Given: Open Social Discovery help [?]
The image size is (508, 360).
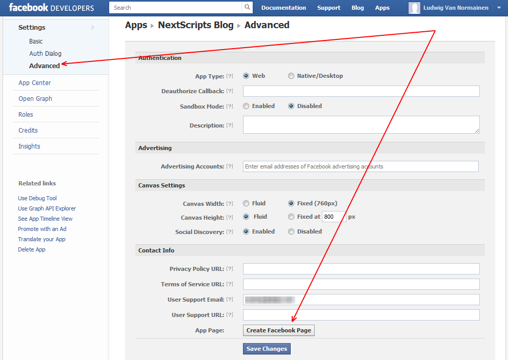Looking at the screenshot, I should [x=230, y=231].
